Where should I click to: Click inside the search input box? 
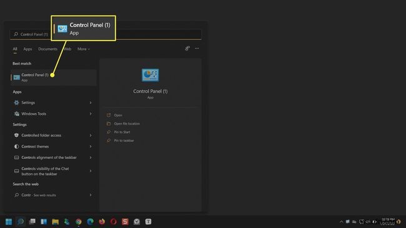point(106,34)
